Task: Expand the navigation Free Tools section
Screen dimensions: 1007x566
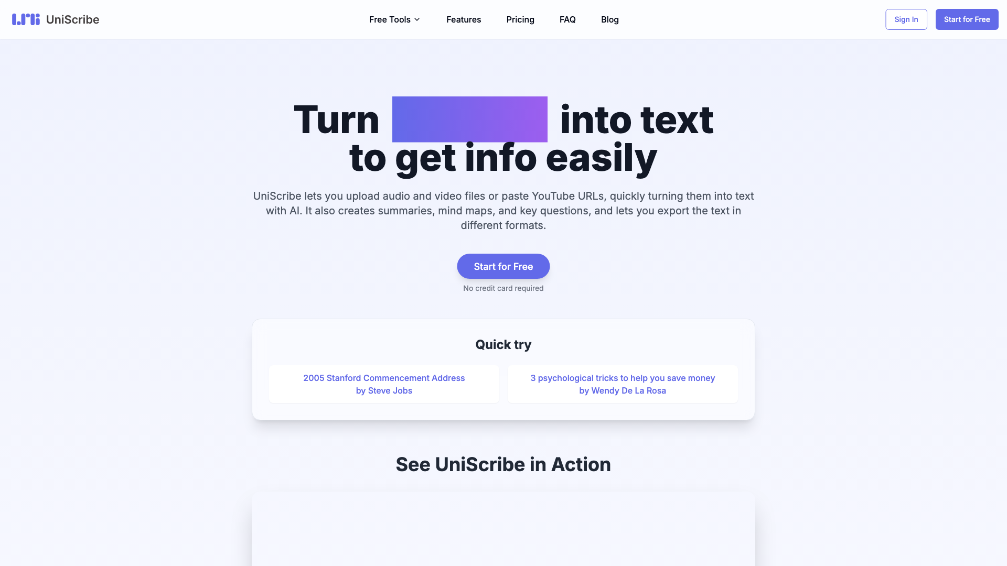Action: pos(395,19)
